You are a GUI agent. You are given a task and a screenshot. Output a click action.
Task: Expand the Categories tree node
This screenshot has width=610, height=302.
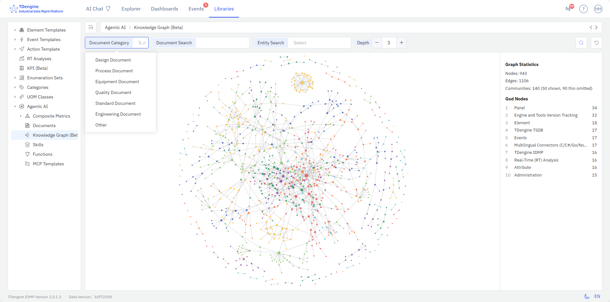point(15,87)
